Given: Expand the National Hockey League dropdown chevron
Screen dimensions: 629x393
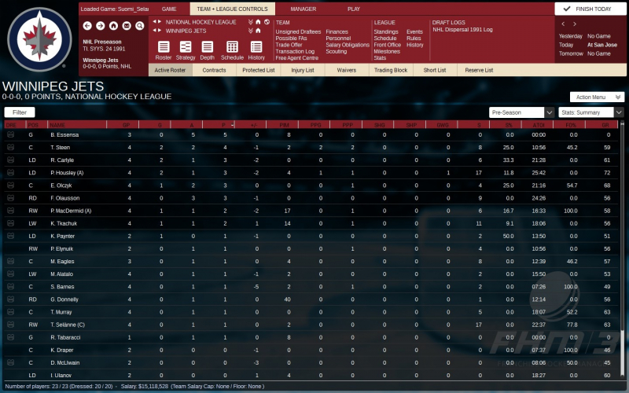Looking at the screenshot, I should [250, 22].
